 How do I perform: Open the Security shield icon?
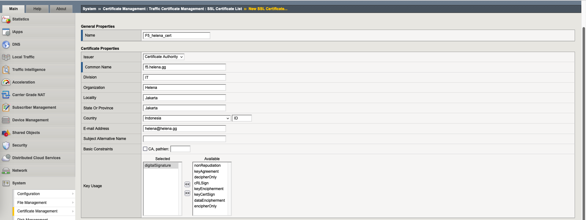(x=6, y=145)
